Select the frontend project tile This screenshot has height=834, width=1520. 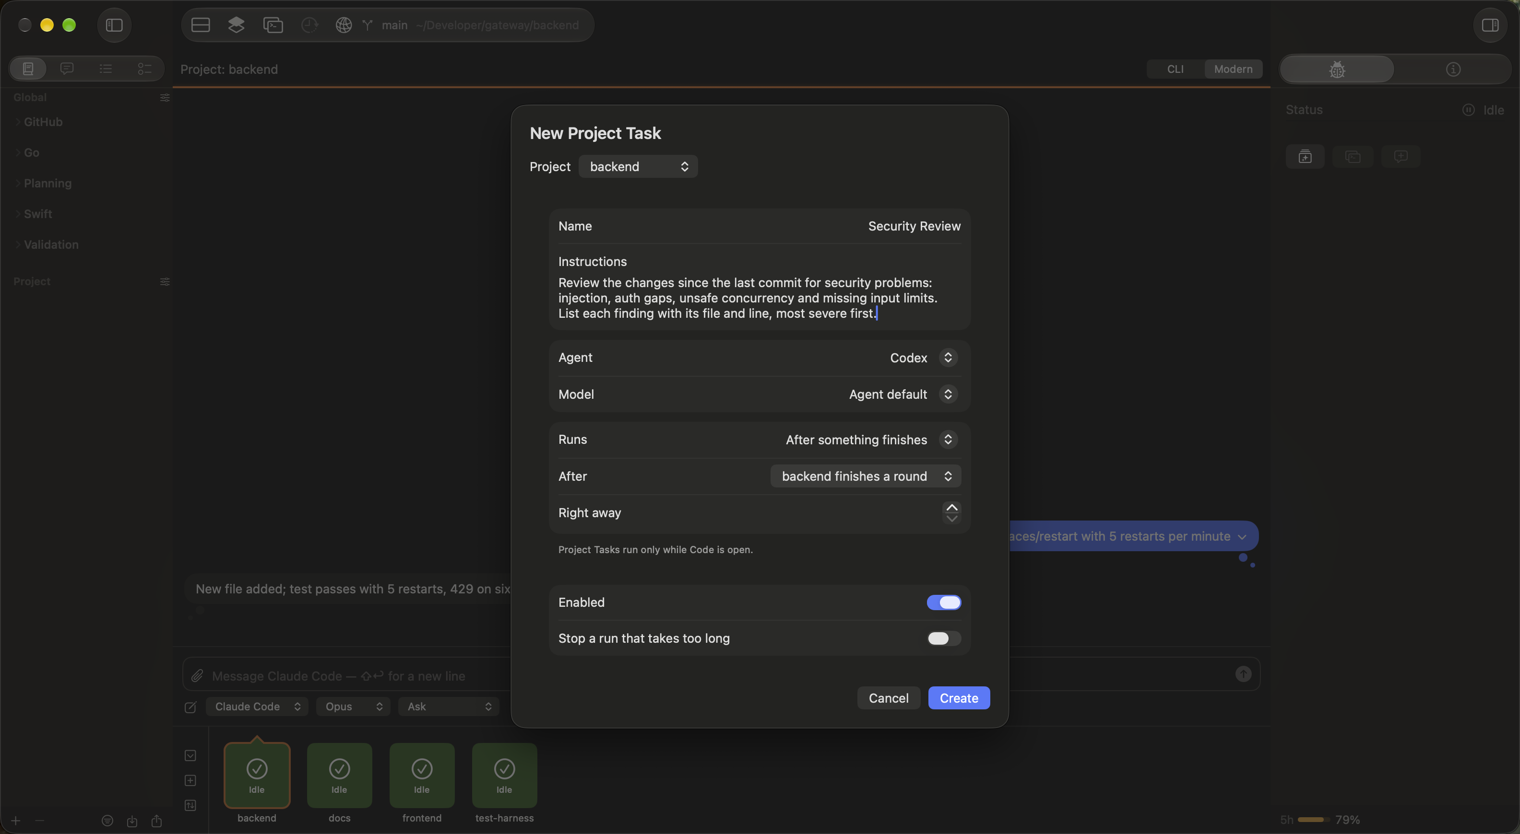click(422, 775)
